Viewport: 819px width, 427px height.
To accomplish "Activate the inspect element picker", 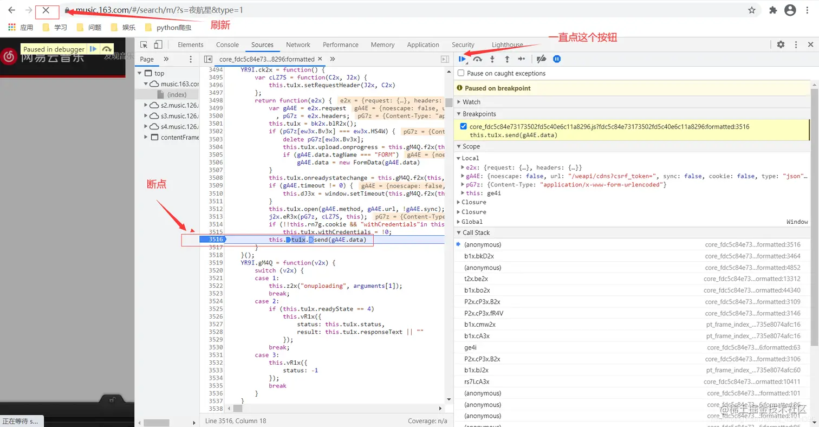I will pyautogui.click(x=144, y=45).
